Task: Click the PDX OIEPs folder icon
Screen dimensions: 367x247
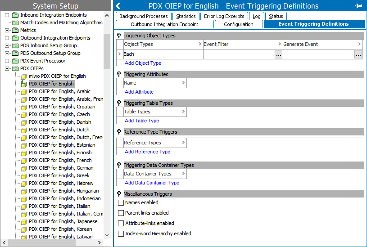Action: (15, 68)
